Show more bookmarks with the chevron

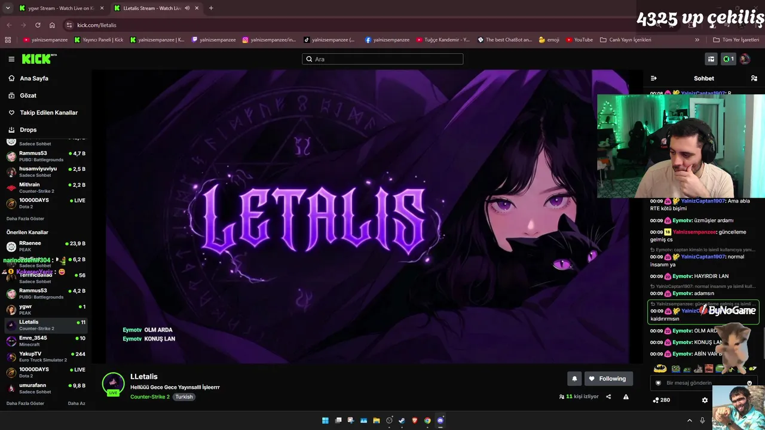[697, 40]
